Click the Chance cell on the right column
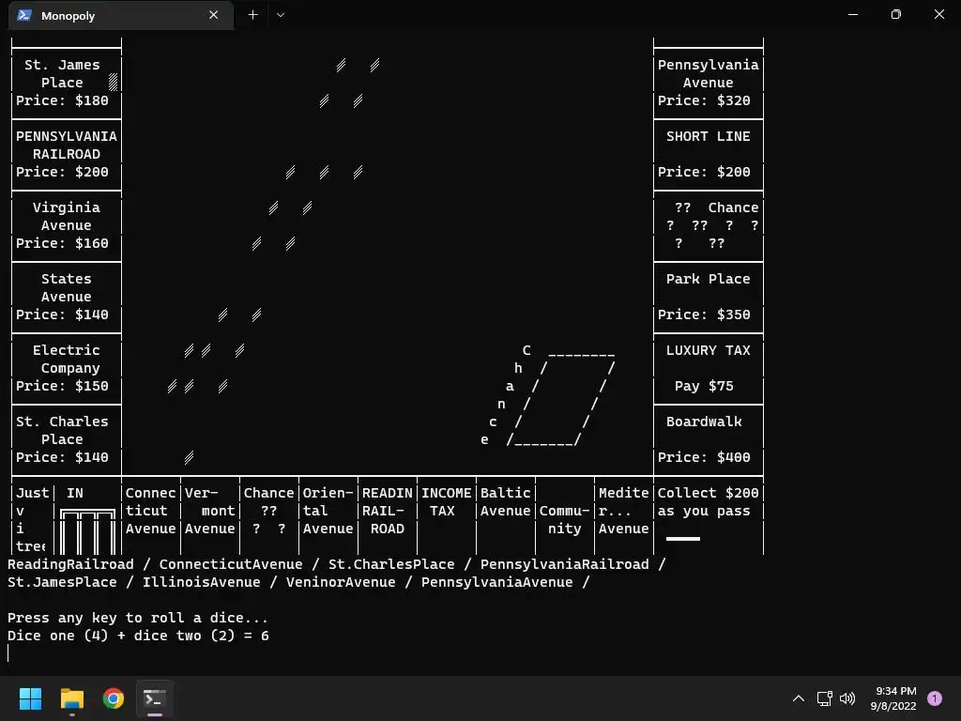The width and height of the screenshot is (961, 721). coord(709,225)
